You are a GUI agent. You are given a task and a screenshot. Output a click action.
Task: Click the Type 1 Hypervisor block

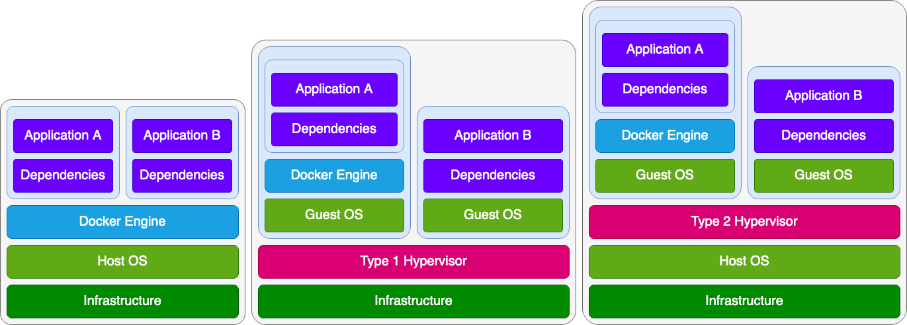pos(413,261)
